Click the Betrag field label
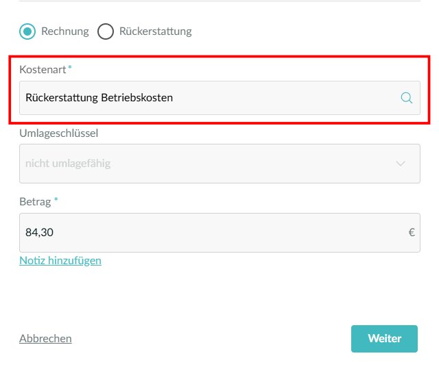This screenshot has height=371, width=439. (x=35, y=201)
